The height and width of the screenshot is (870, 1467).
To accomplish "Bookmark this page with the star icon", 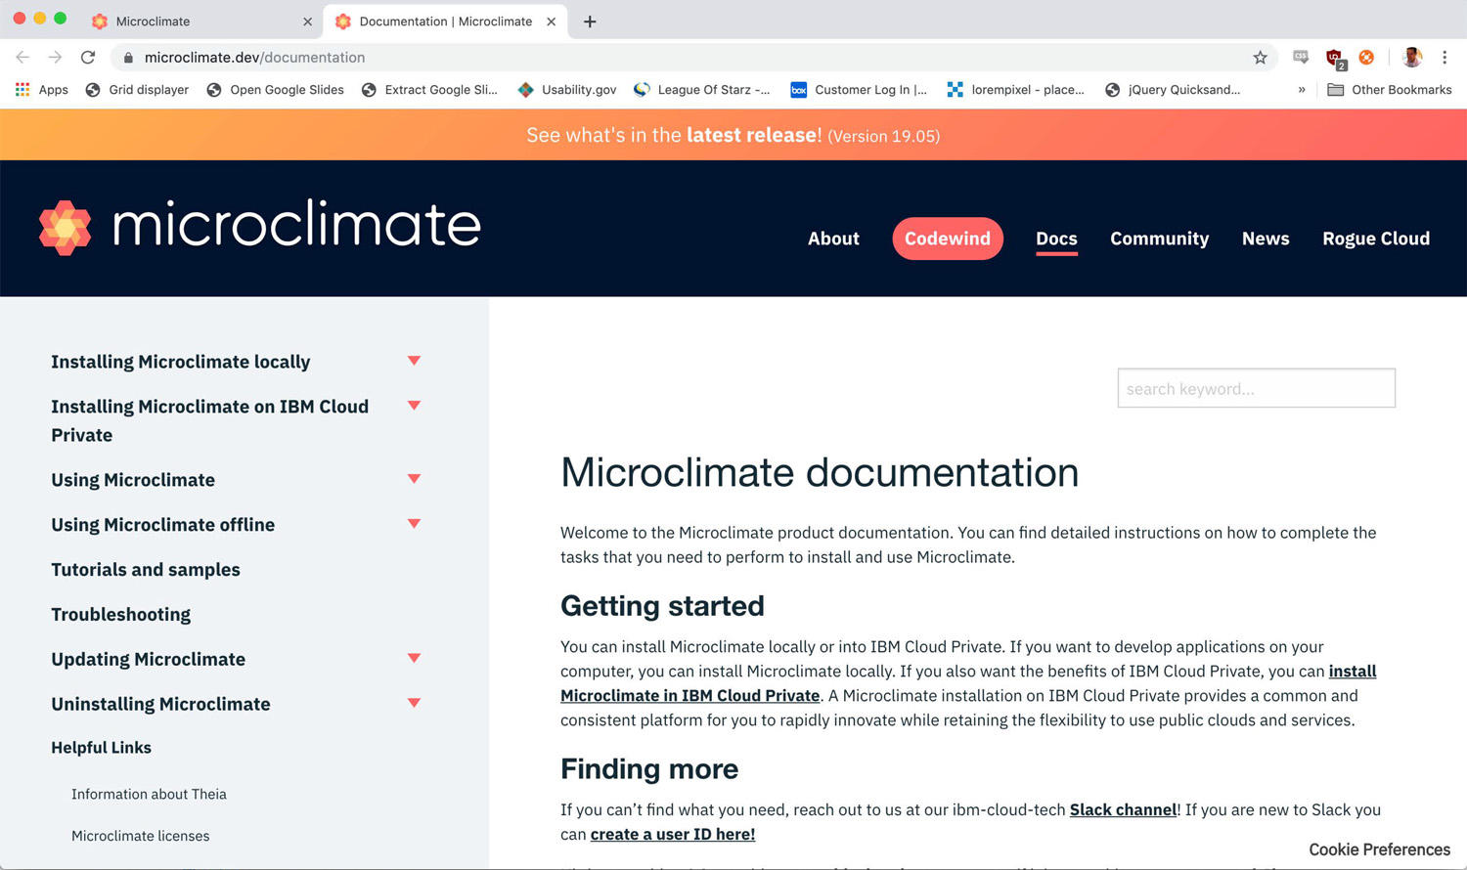I will point(1260,58).
